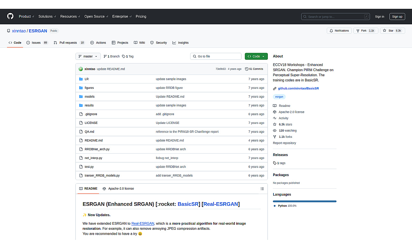Switch to the Pull requests tab
Image resolution: width=412 pixels, height=249 pixels.
(x=69, y=43)
